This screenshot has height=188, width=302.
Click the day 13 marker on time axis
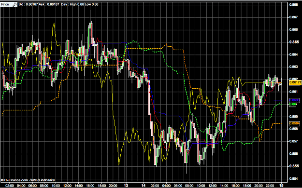click(x=126, y=186)
